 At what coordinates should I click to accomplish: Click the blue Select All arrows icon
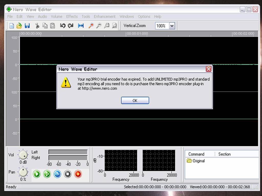81,26
